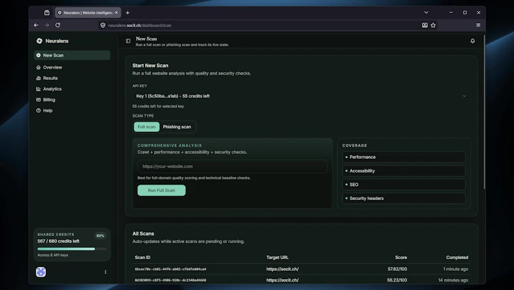Click "1 minute ago" completed time
Image resolution: width=514 pixels, height=290 pixels.
click(456, 269)
